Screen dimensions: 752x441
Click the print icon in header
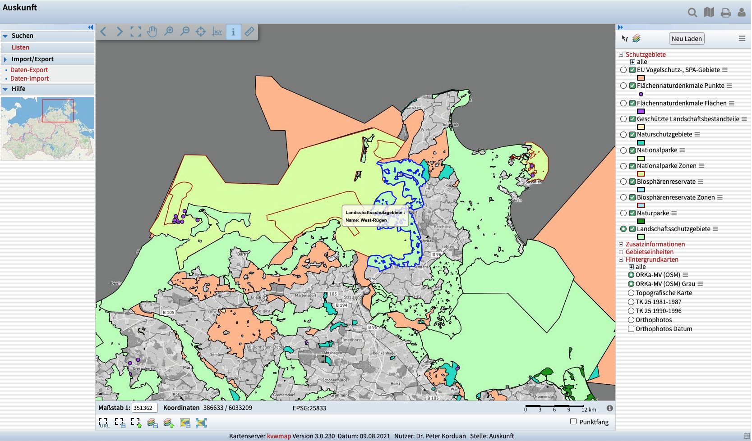click(x=725, y=13)
